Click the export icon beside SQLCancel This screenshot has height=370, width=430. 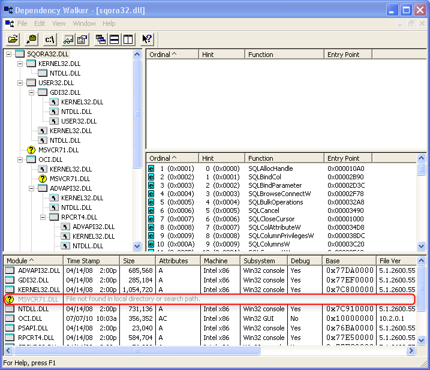[x=151, y=210]
